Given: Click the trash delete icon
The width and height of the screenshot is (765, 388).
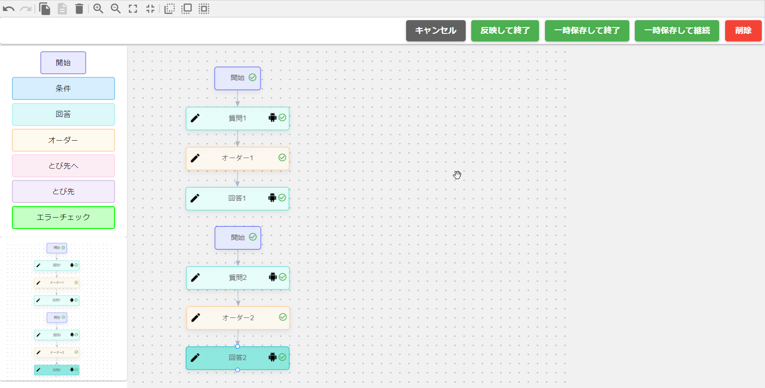Looking at the screenshot, I should tap(79, 9).
